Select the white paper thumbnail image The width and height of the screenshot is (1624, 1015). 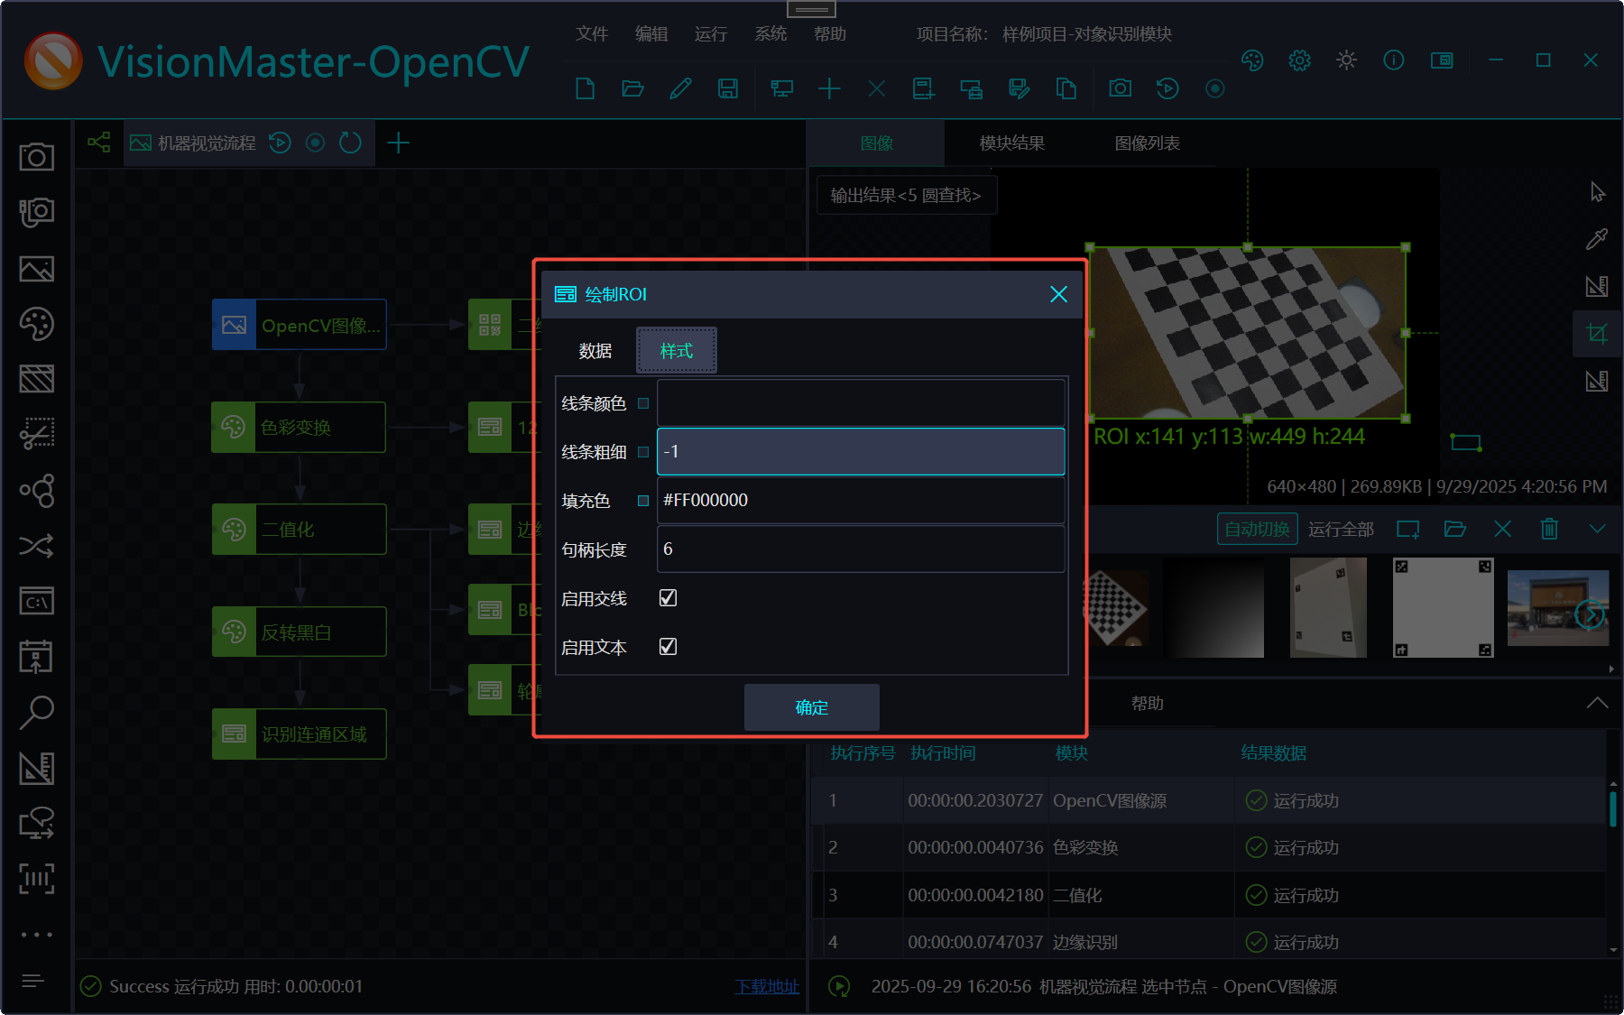click(x=1328, y=607)
